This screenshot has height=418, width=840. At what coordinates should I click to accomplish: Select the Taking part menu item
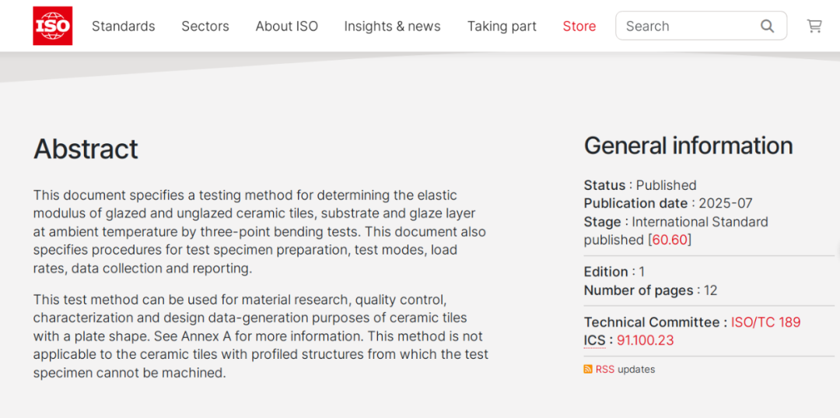pos(502,26)
